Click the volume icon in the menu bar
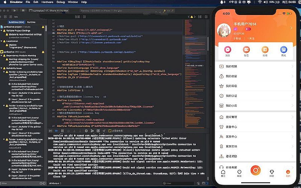The height and width of the screenshot is (188, 301). tap(266, 2)
